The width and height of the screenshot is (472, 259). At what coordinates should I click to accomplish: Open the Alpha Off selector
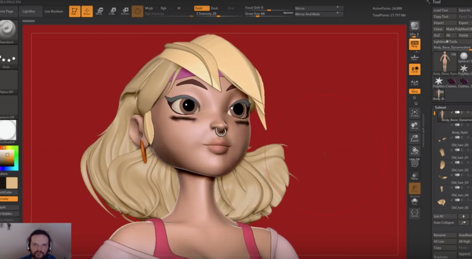point(8,82)
